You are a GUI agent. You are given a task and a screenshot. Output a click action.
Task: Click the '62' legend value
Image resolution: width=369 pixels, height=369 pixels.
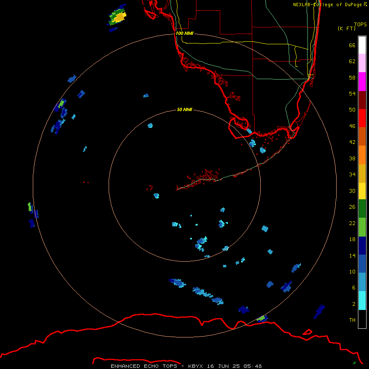[352, 61]
